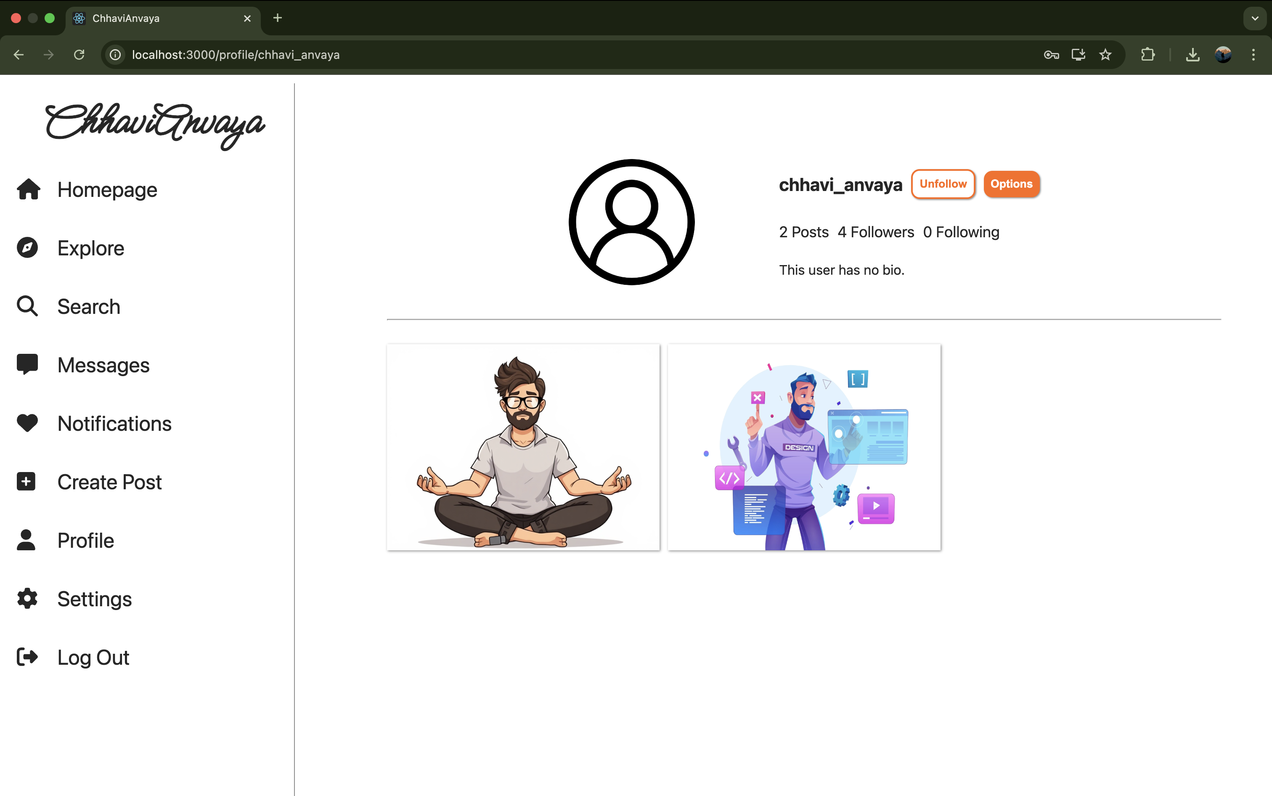Viewport: 1272px width, 796px height.
Task: Expand the browser tab search chevron
Action: coord(1255,19)
